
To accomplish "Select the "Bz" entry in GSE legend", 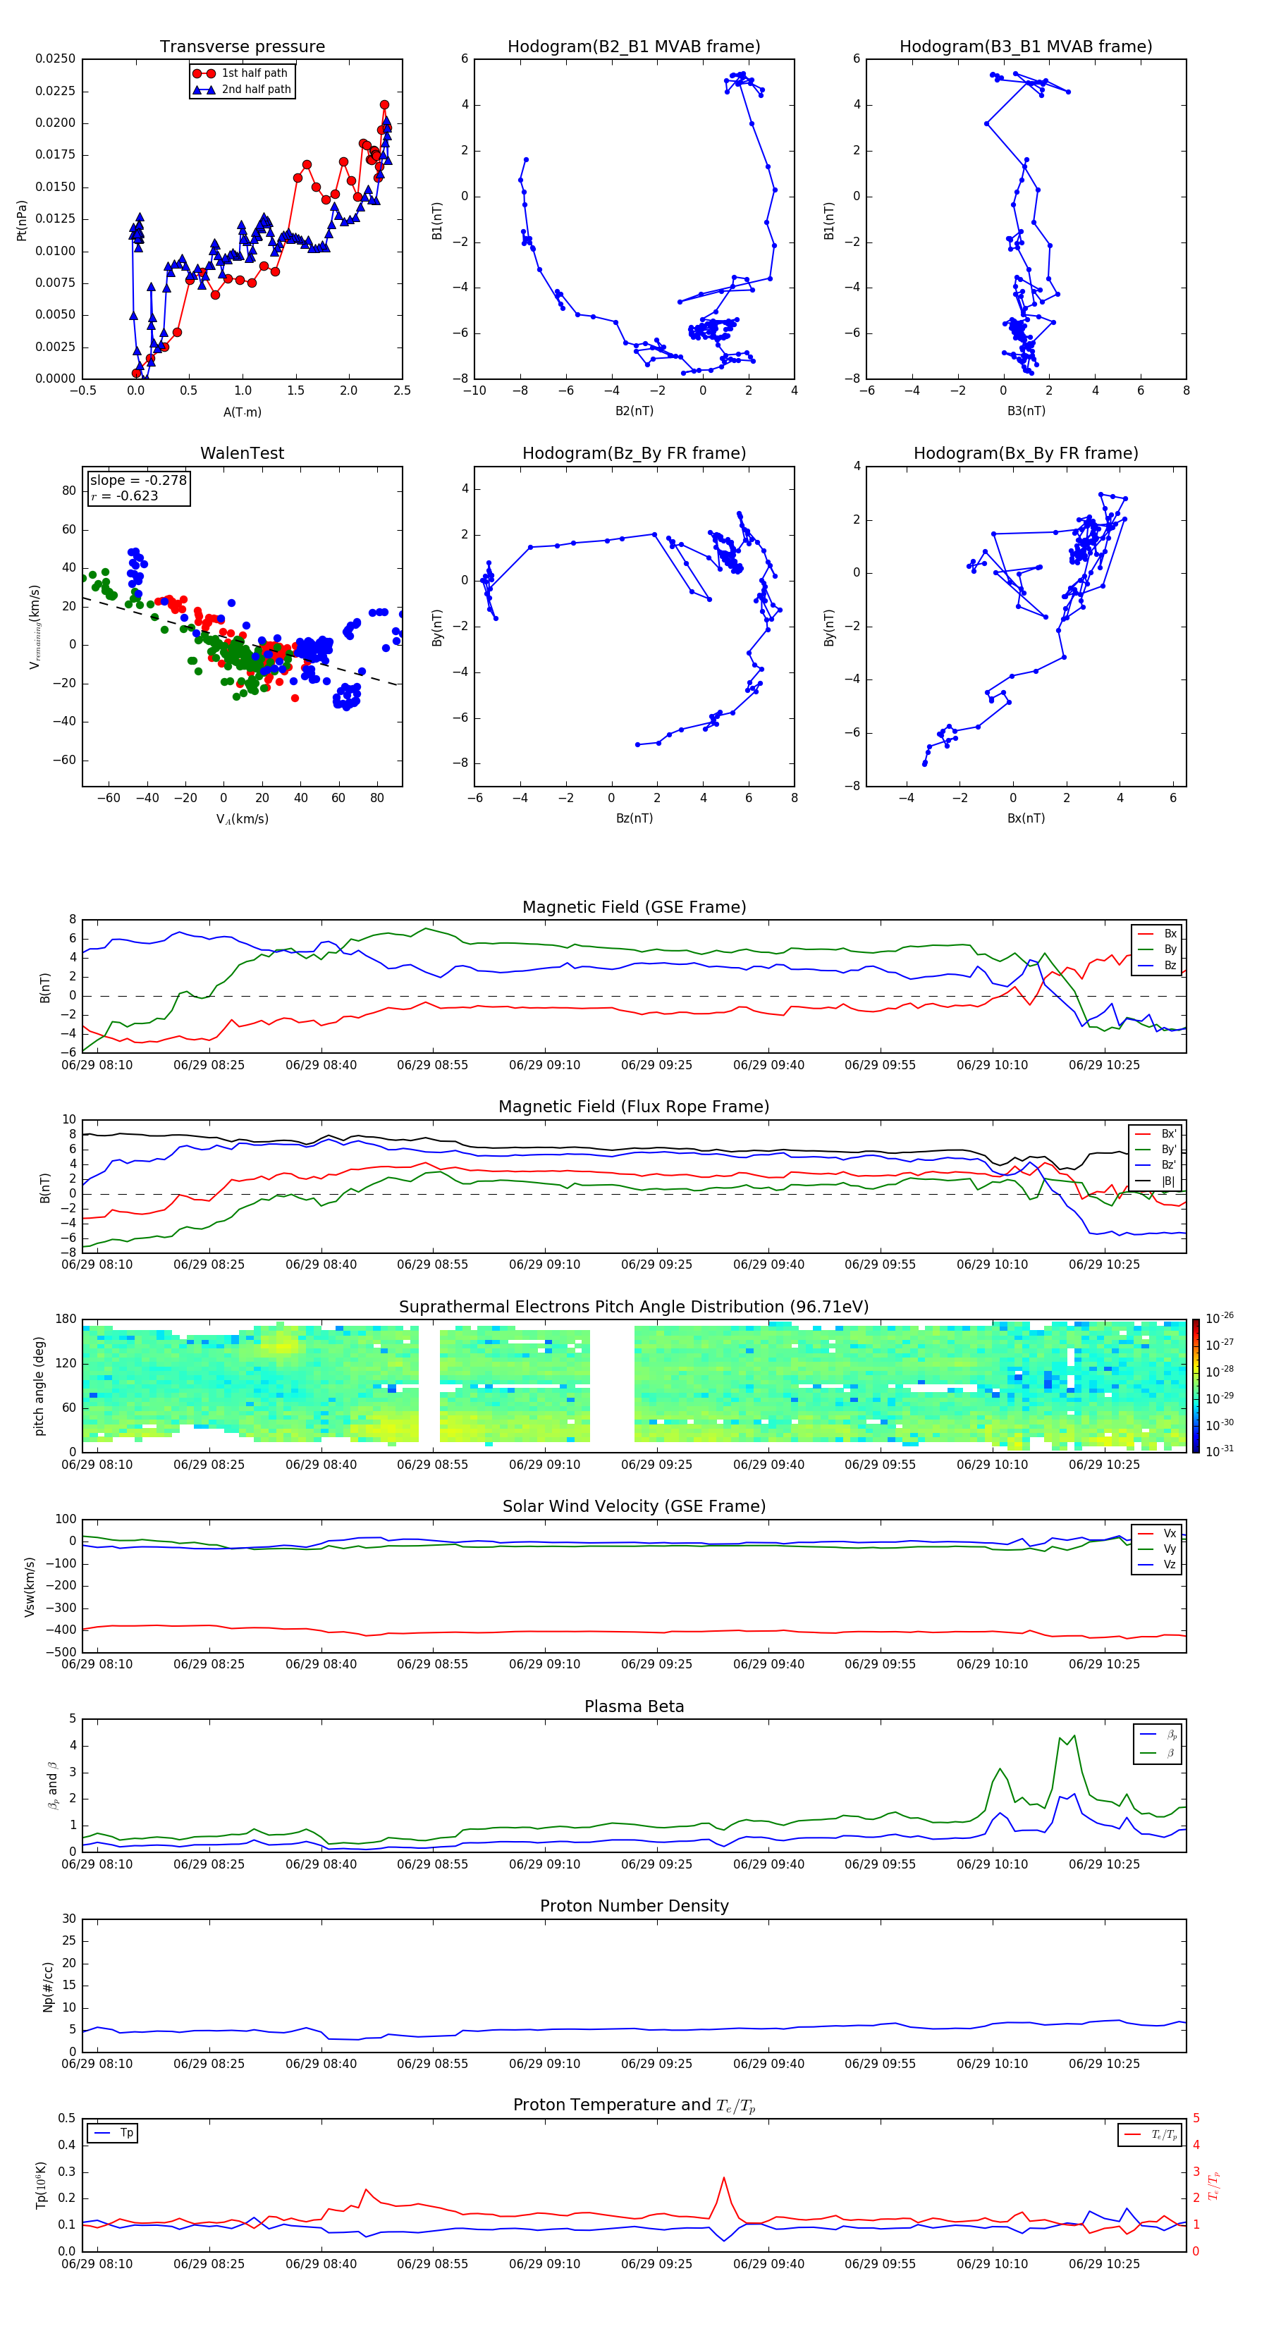I will [1158, 965].
